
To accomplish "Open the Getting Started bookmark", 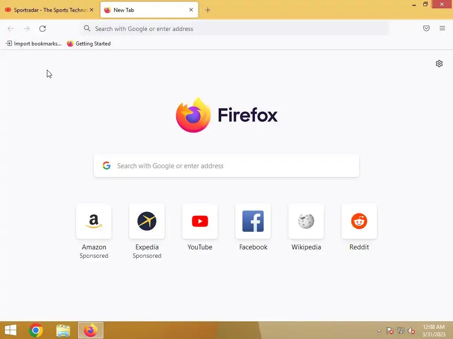I will 88,44.
